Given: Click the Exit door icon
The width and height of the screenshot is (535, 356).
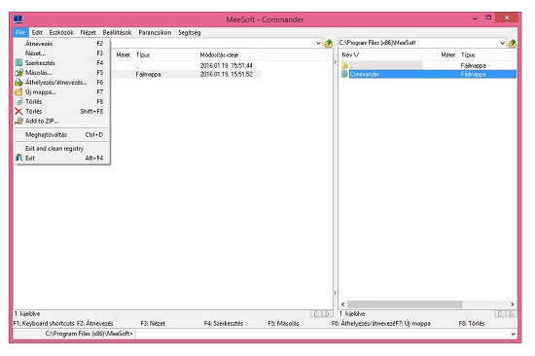Looking at the screenshot, I should coord(18,158).
